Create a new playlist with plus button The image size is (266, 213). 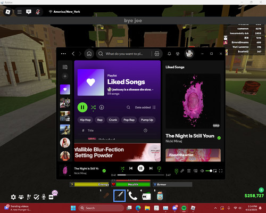pyautogui.click(x=65, y=76)
